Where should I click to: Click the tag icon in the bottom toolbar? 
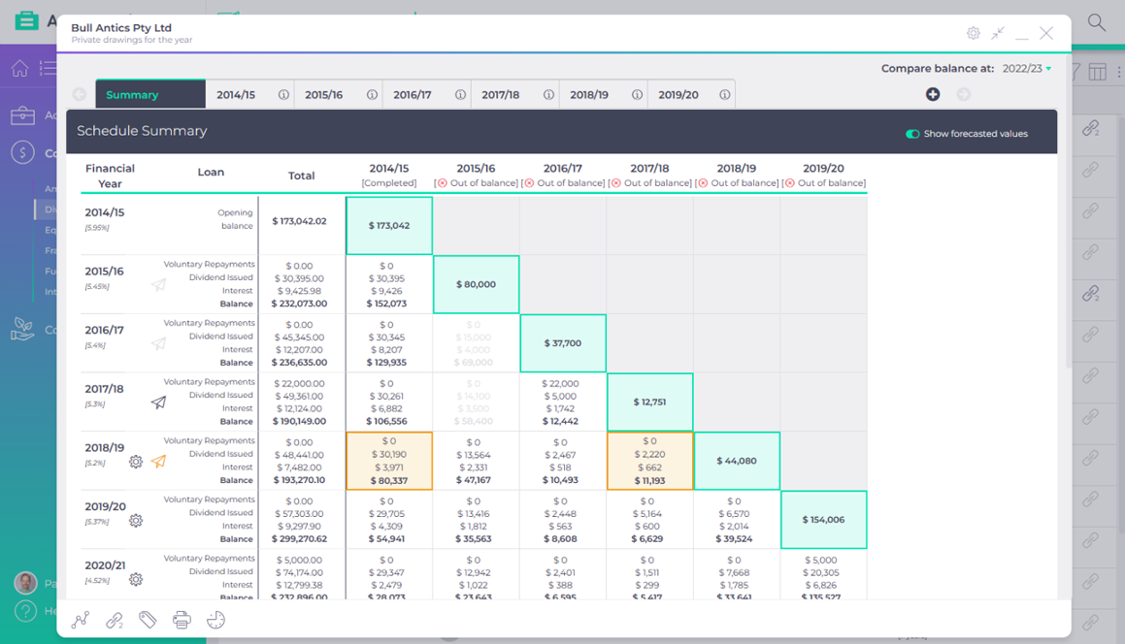pyautogui.click(x=148, y=619)
